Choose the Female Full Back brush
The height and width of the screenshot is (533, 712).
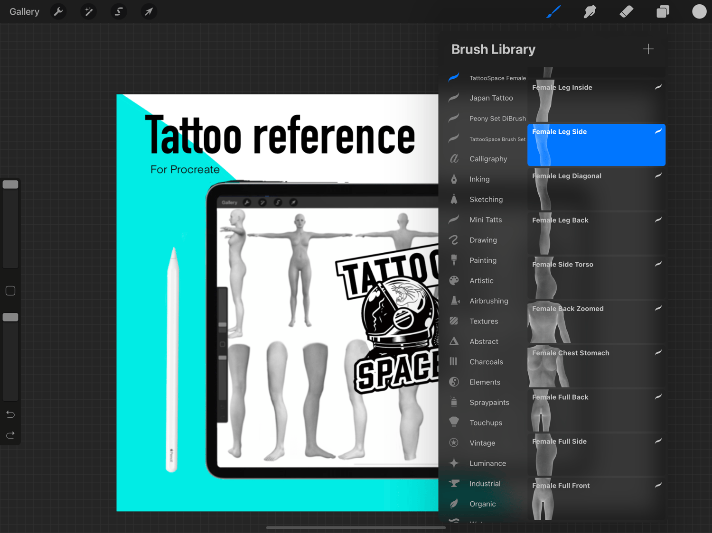point(596,410)
